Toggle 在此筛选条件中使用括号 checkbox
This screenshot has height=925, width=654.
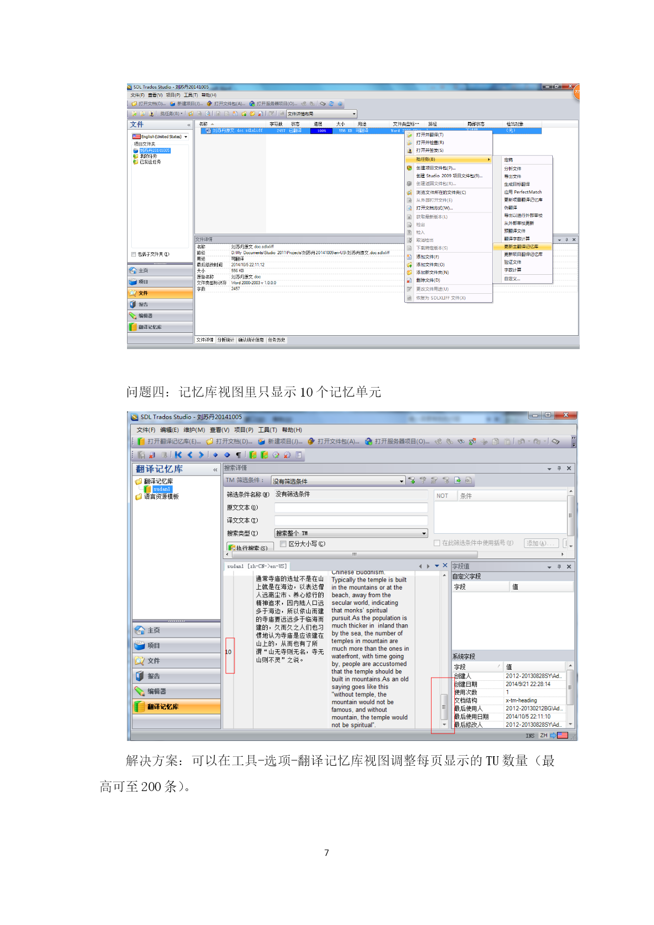coord(437,543)
